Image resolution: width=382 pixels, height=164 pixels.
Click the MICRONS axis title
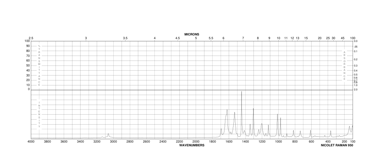tap(192, 34)
